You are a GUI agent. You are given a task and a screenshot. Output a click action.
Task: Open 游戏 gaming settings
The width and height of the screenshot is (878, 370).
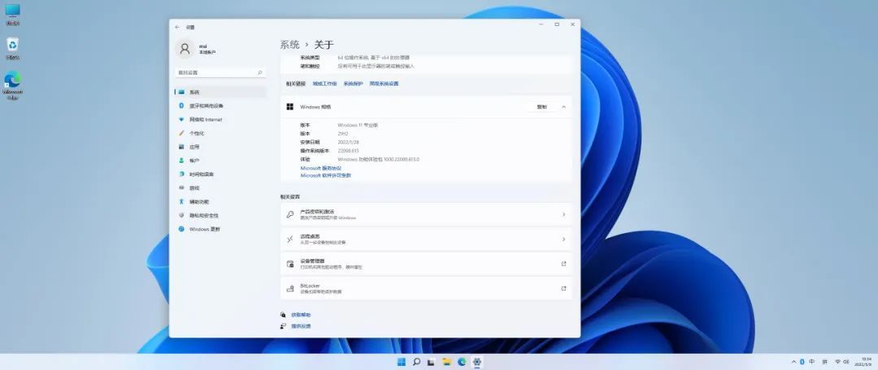tap(220, 187)
